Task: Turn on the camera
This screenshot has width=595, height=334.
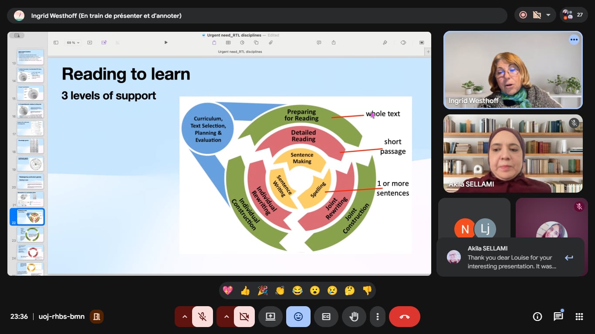Action: (244, 317)
